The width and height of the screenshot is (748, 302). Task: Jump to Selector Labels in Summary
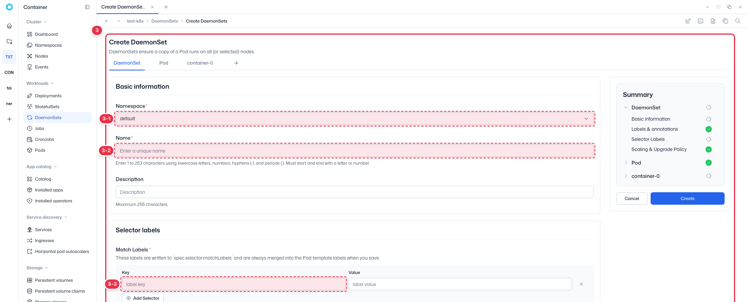pyautogui.click(x=648, y=139)
